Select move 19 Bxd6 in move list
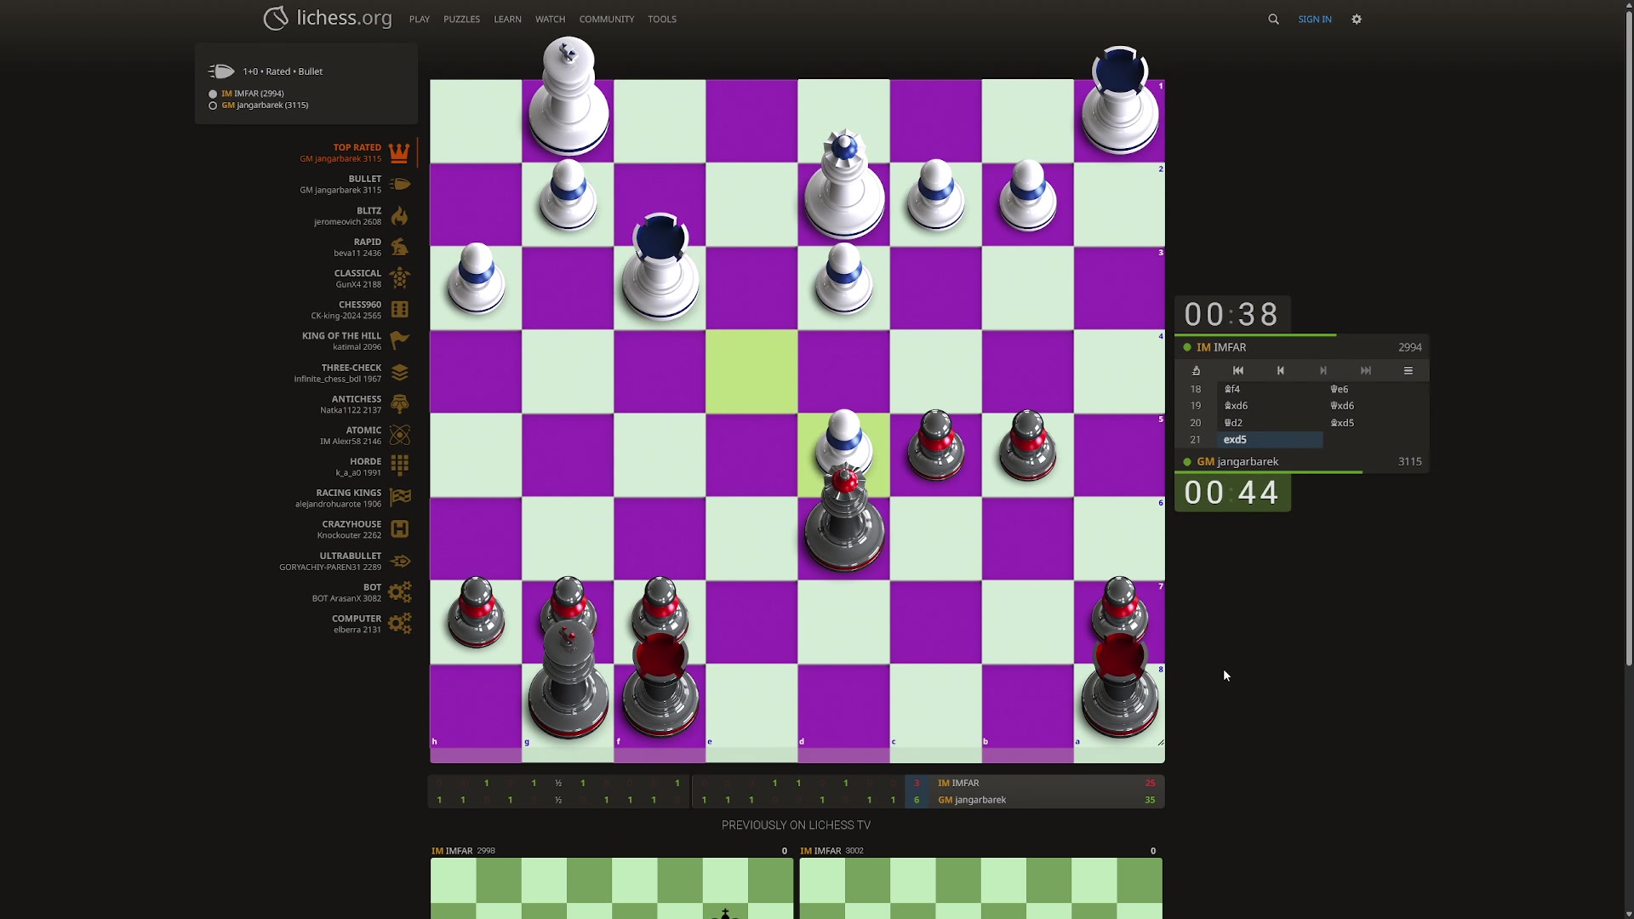1634x919 pixels. coord(1236,406)
